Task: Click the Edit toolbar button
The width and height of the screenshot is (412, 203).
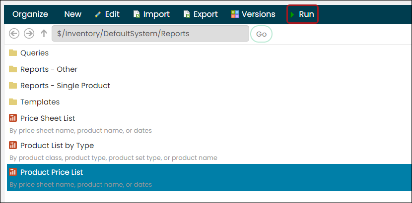Action: [107, 14]
